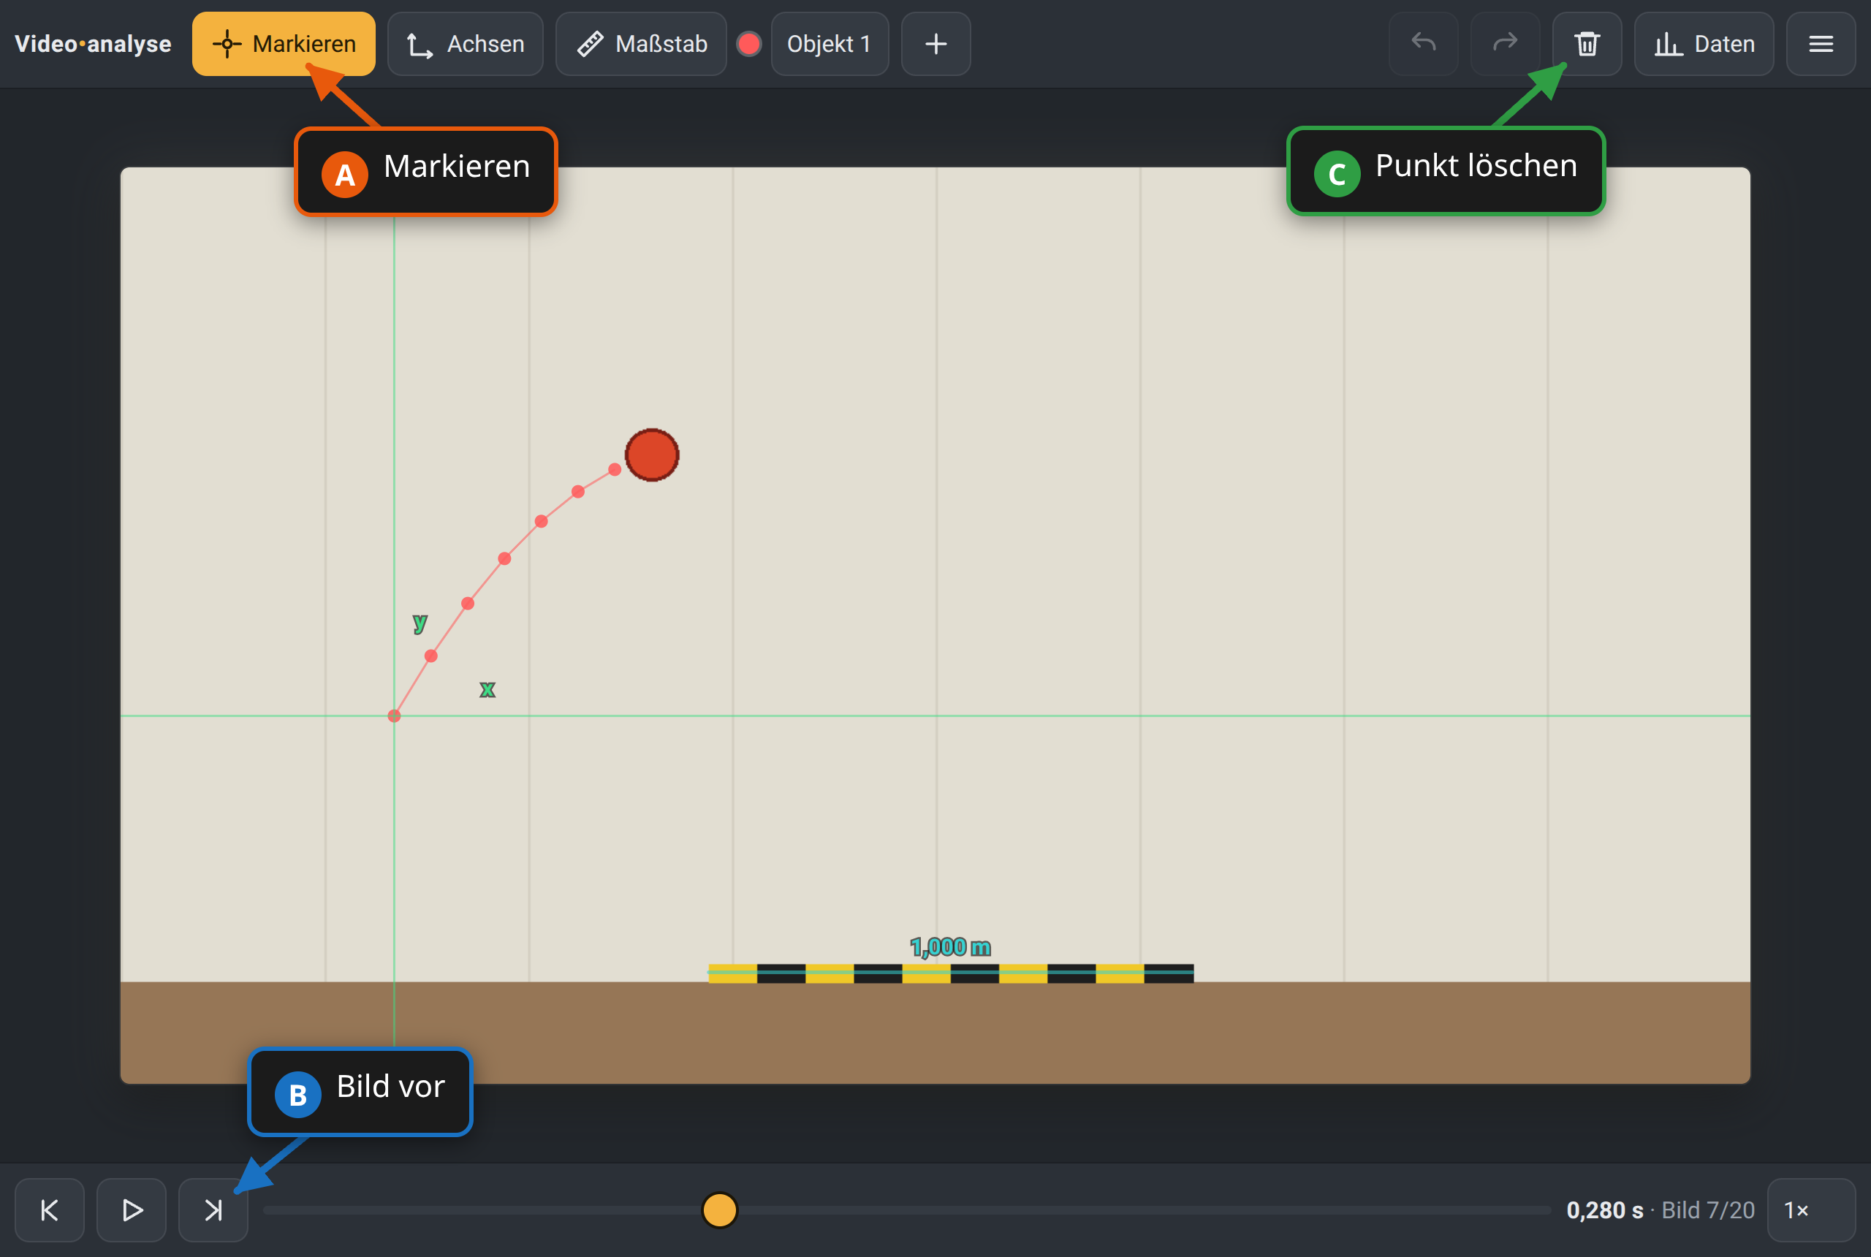The width and height of the screenshot is (1871, 1257).
Task: Play the video
Action: tap(132, 1209)
